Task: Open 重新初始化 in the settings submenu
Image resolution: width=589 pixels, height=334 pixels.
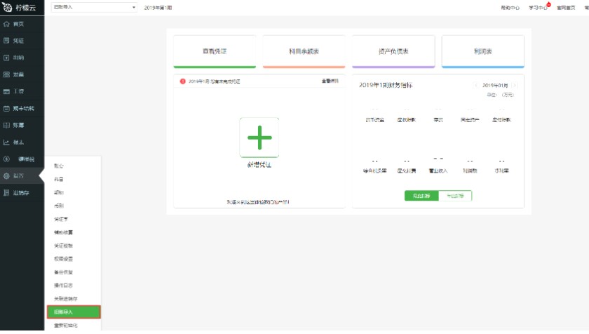Action: click(66, 326)
